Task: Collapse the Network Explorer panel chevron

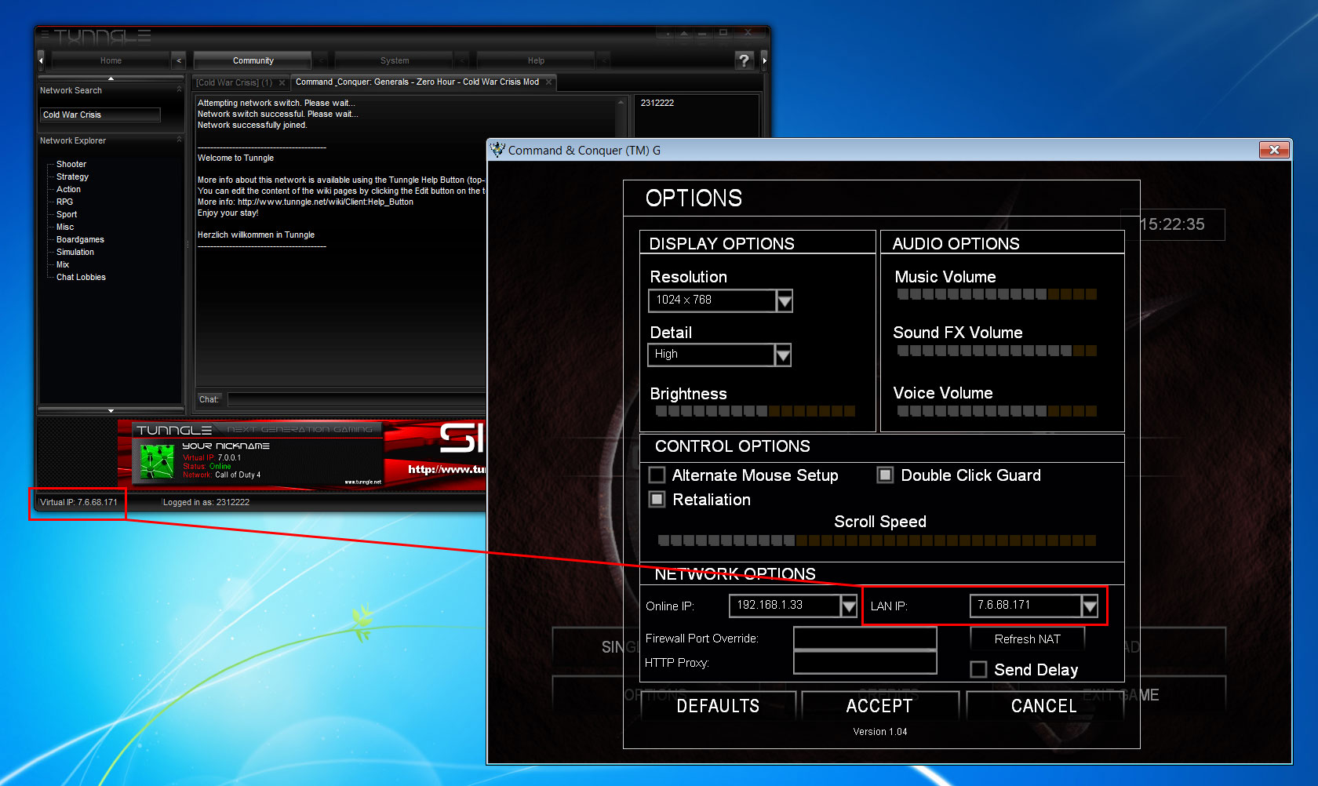Action: (x=179, y=140)
